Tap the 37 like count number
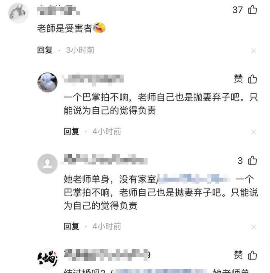270x273 pixels. (x=237, y=10)
